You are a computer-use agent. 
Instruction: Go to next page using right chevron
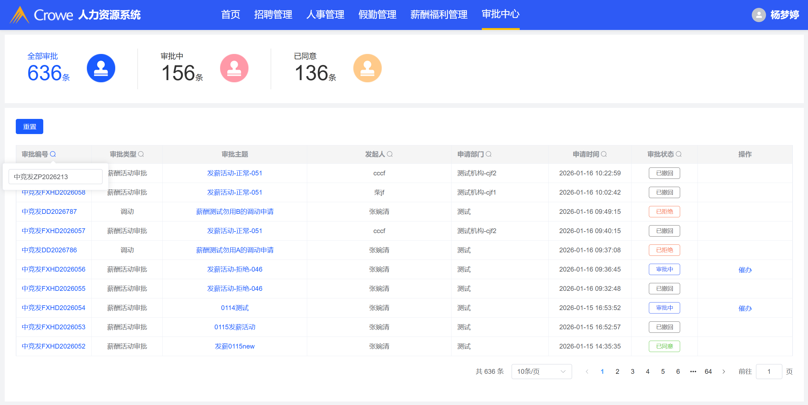click(x=724, y=372)
